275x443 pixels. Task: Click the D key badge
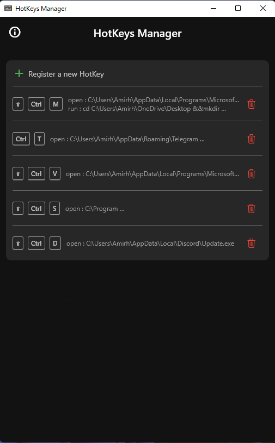point(55,244)
